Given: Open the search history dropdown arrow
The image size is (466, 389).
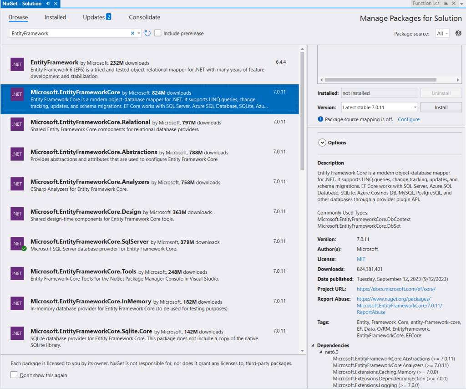Looking at the screenshot, I should (139, 33).
